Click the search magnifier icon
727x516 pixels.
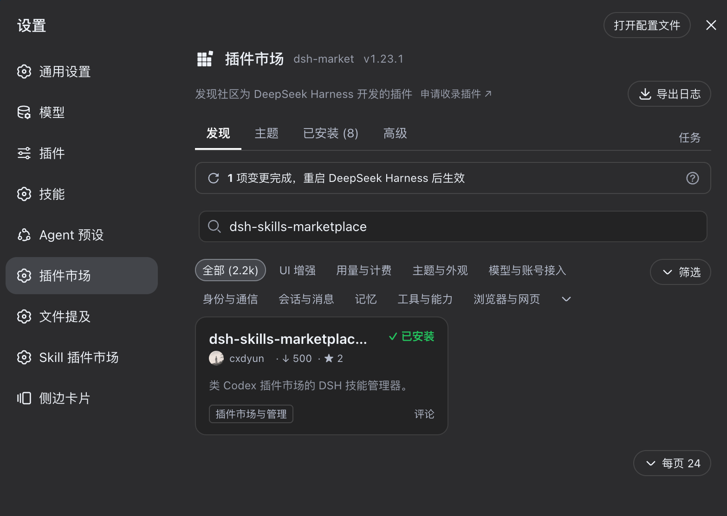tap(214, 226)
